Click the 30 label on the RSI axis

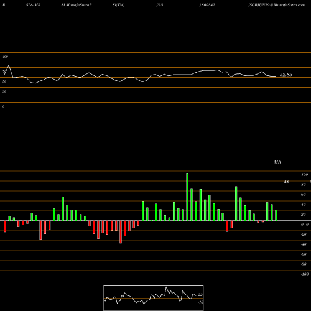pos(4,91)
